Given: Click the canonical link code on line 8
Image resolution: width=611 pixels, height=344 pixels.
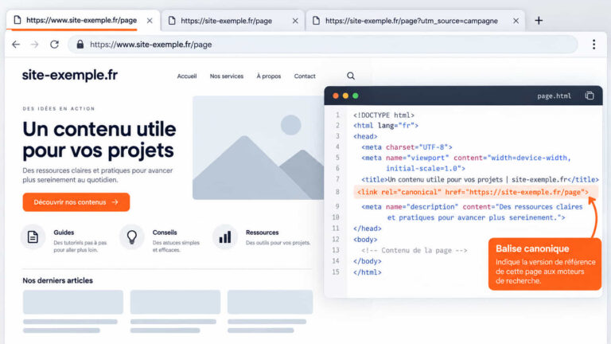Looking at the screenshot, I should coord(473,192).
